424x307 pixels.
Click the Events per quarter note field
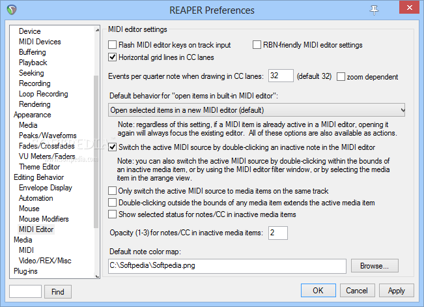(x=281, y=76)
